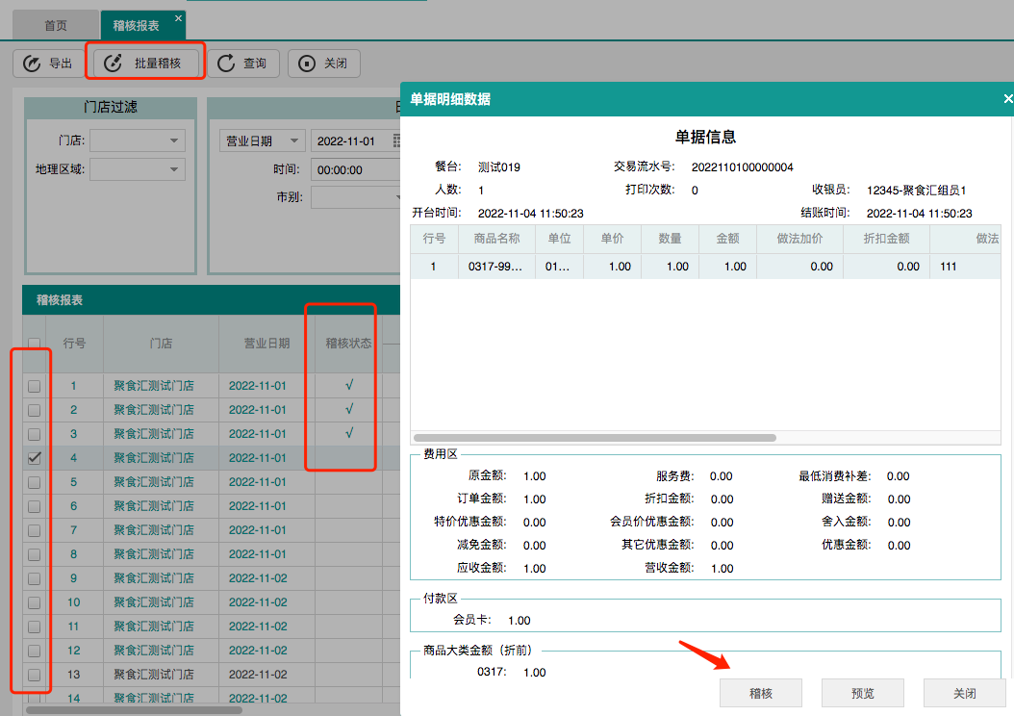Click the export (导出) toolbar icon
1014x716 pixels.
point(32,64)
